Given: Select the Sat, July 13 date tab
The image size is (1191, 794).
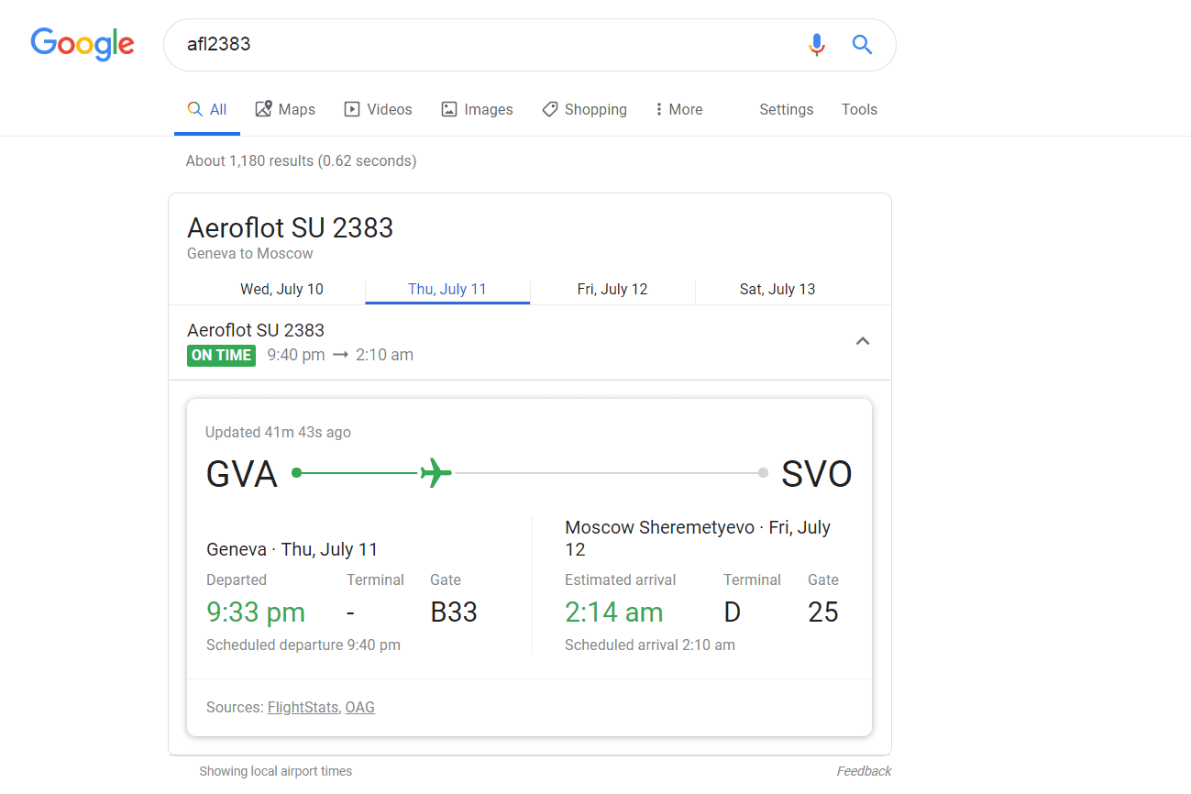Looking at the screenshot, I should (x=777, y=289).
